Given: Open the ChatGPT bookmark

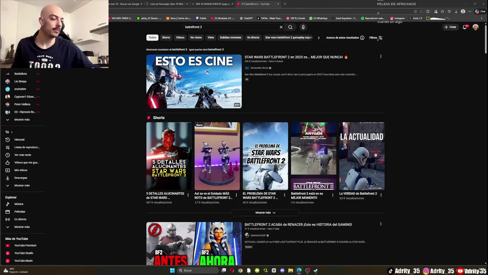Looking at the screenshot, I should [246, 18].
